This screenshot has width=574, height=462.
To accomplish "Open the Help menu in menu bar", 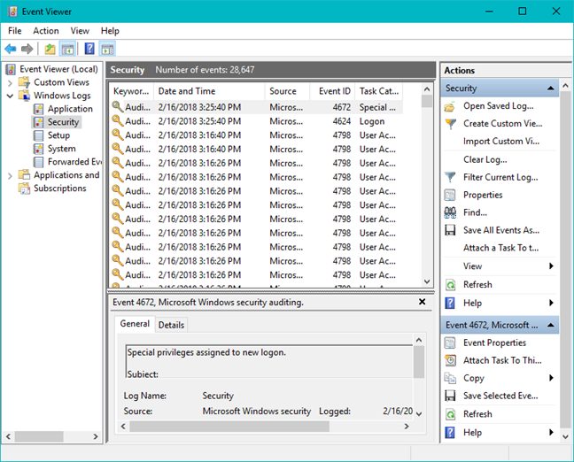I will point(110,31).
